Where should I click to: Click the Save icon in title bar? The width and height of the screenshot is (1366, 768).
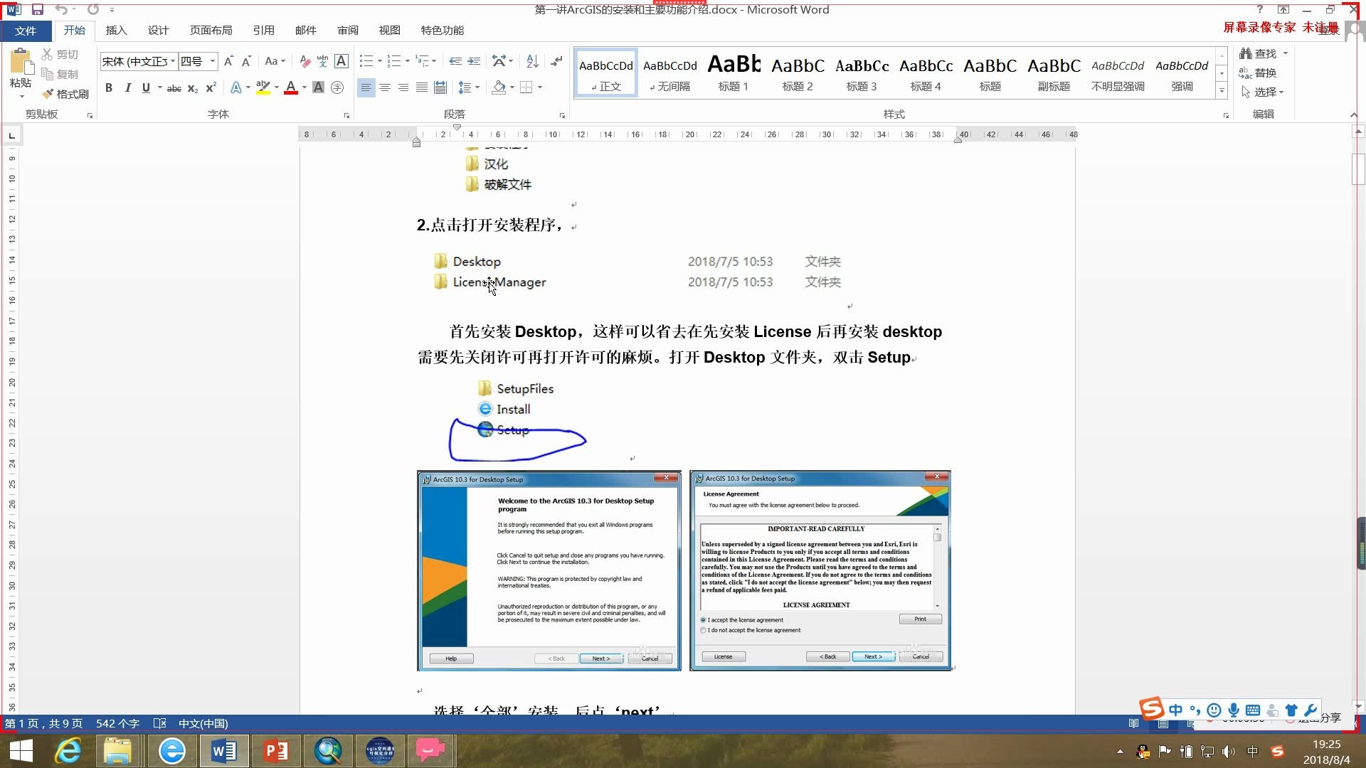point(38,9)
